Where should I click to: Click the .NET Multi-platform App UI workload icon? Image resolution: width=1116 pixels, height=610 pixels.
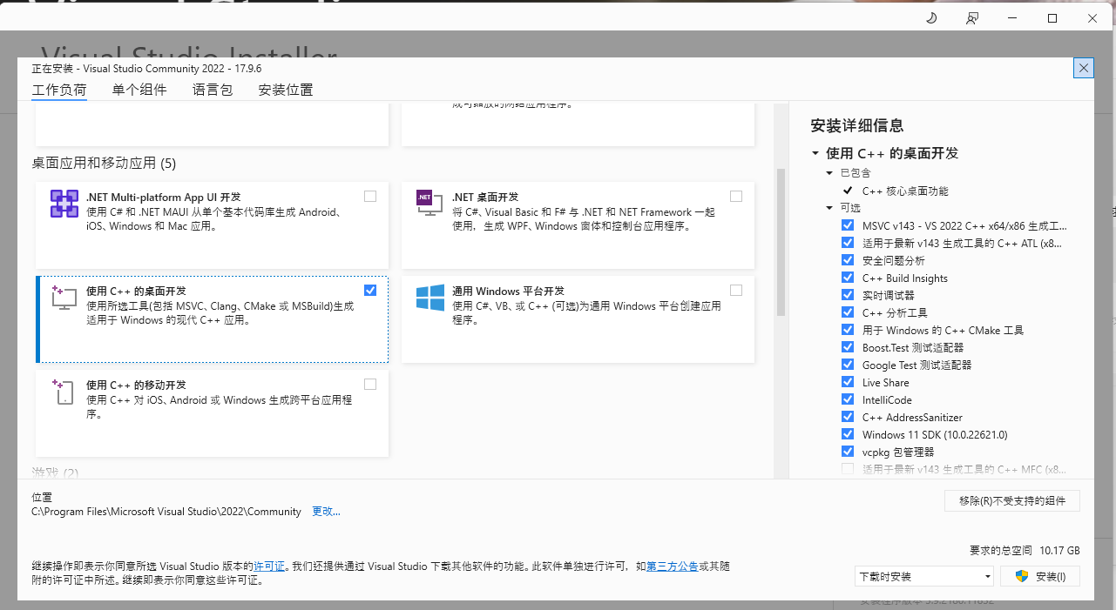64,204
